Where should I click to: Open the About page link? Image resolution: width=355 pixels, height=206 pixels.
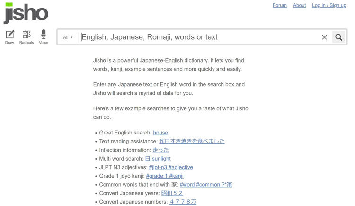click(299, 5)
